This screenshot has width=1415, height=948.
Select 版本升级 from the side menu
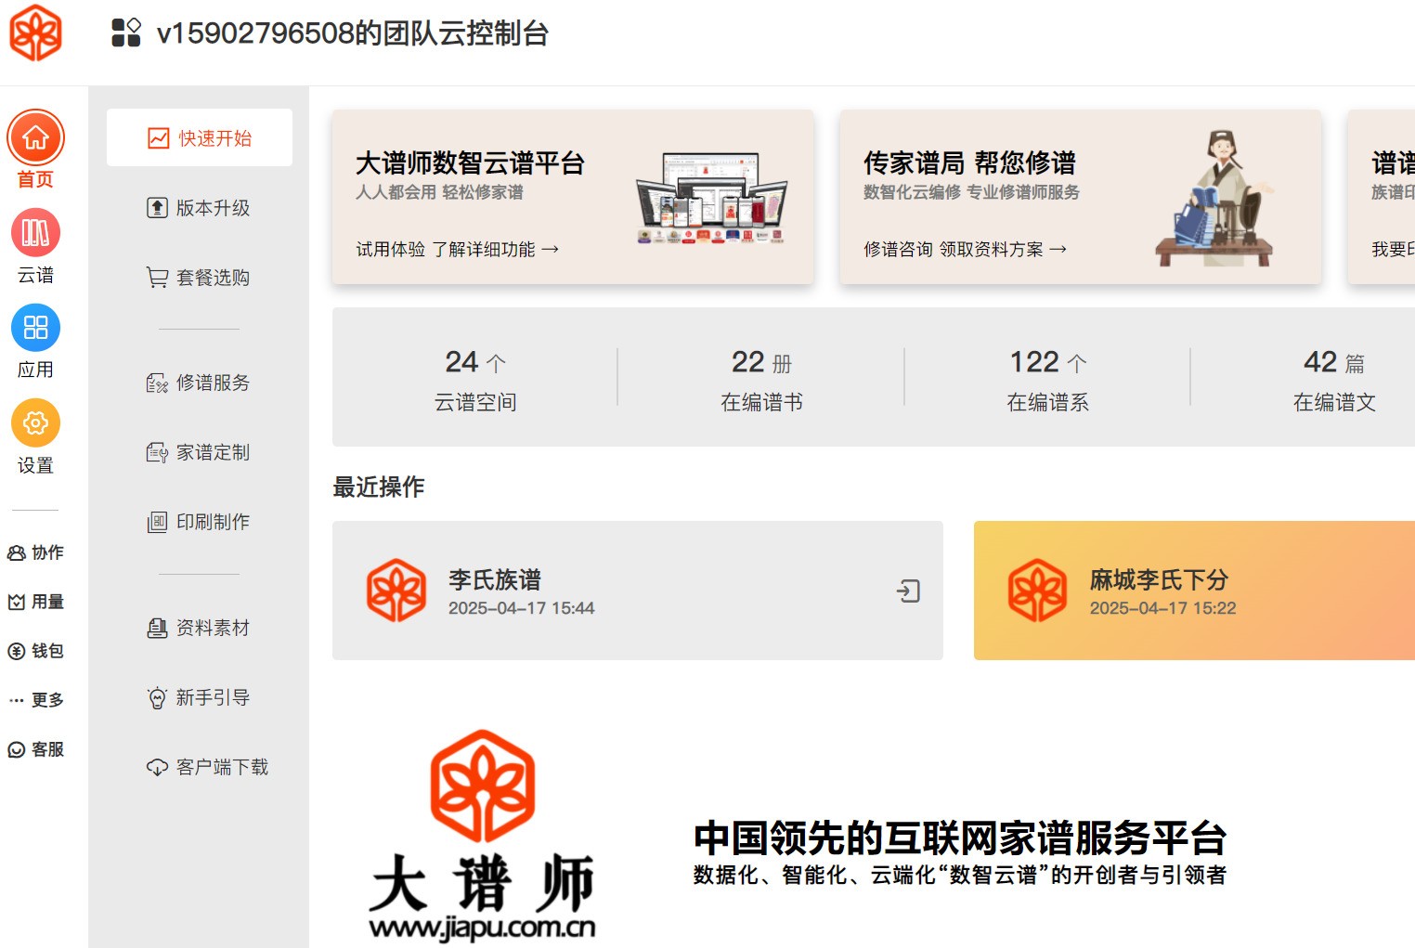click(200, 208)
